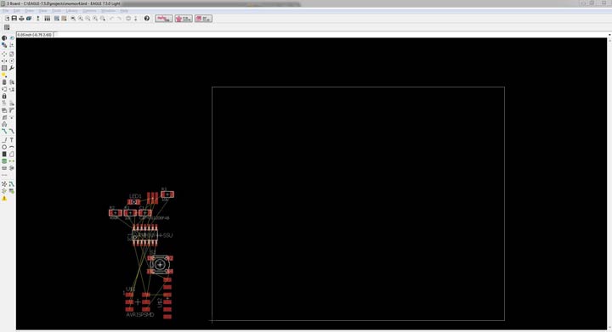Zoom out of the board view
The width and height of the screenshot is (612, 332).
(x=88, y=19)
